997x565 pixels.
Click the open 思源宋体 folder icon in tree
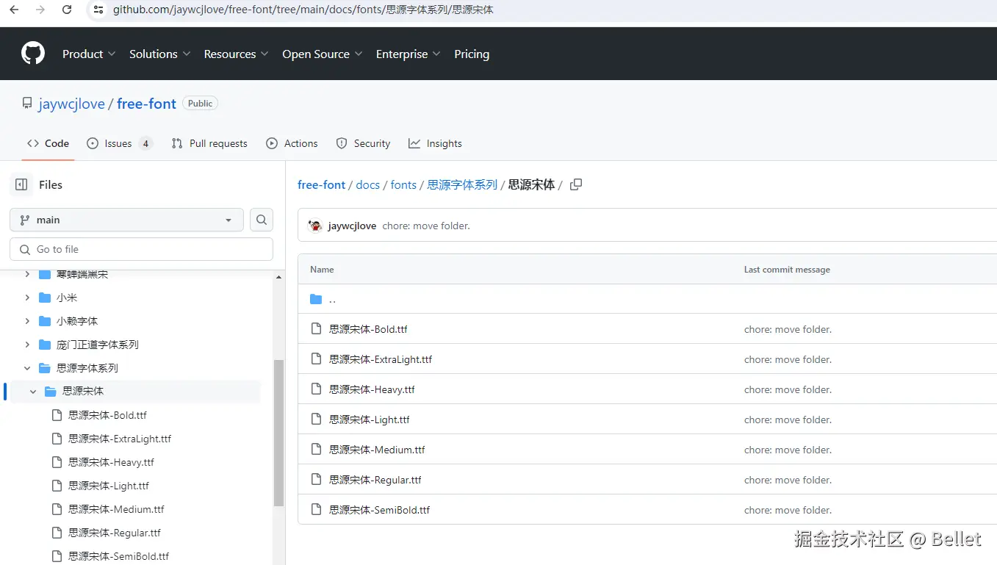(51, 392)
